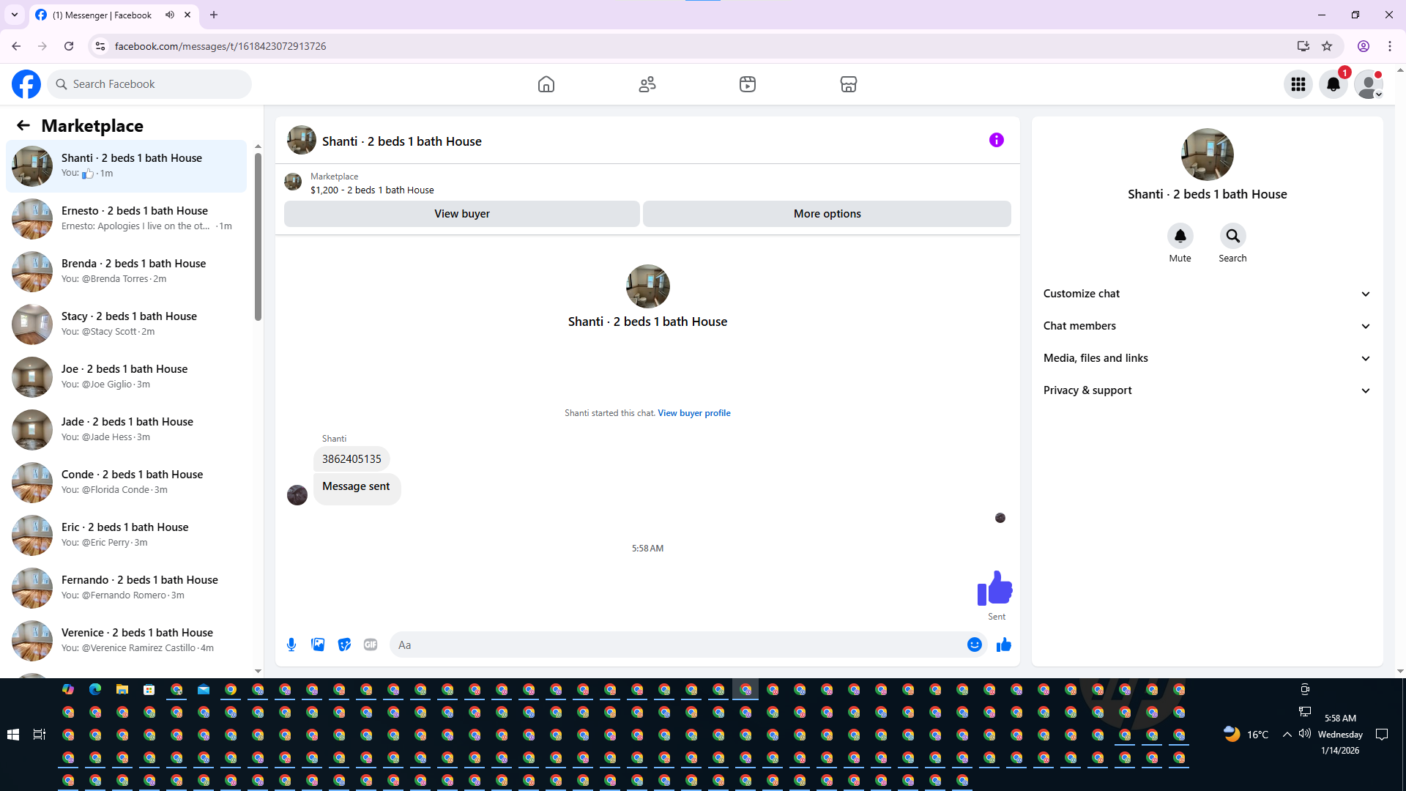Open the GIF picker icon
Screen dimensions: 1406x791
(x=371, y=645)
